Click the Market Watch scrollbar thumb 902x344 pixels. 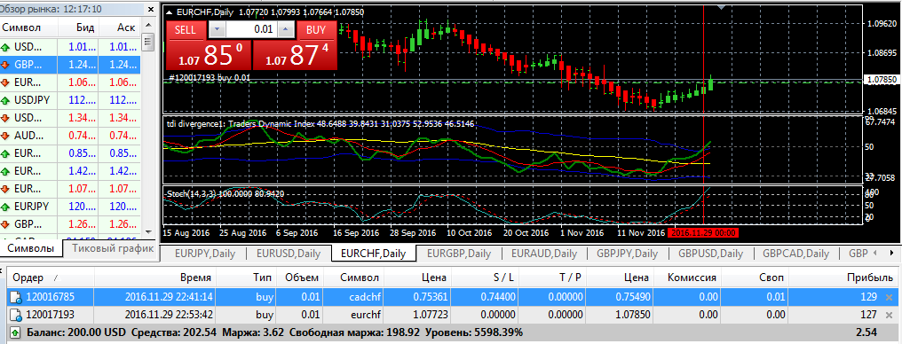click(148, 42)
